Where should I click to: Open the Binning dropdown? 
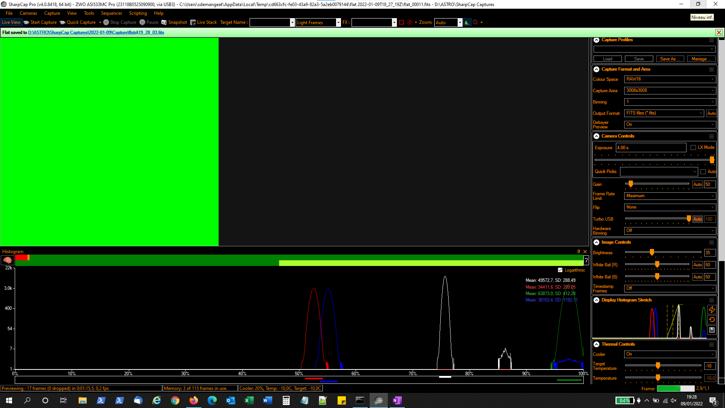tap(670, 102)
